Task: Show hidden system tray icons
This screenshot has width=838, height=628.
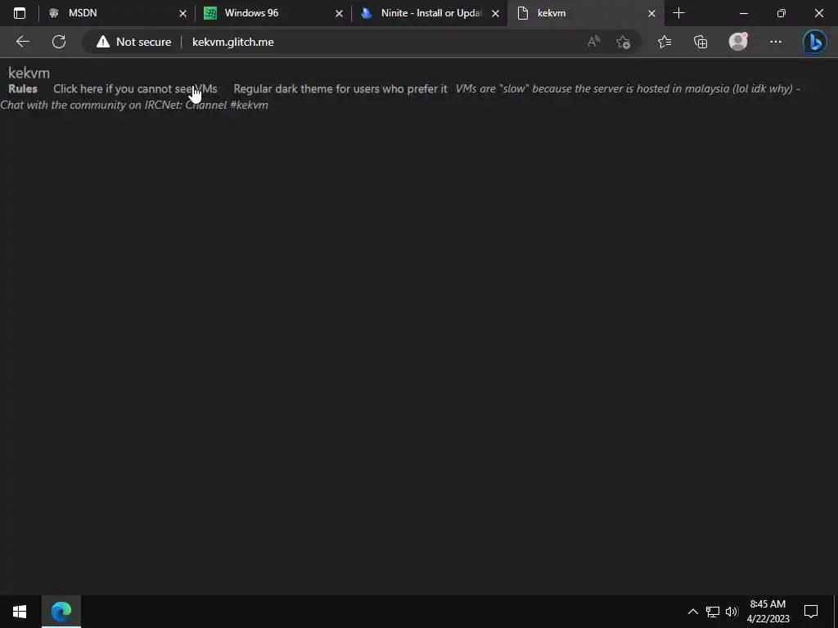Action: click(x=692, y=612)
